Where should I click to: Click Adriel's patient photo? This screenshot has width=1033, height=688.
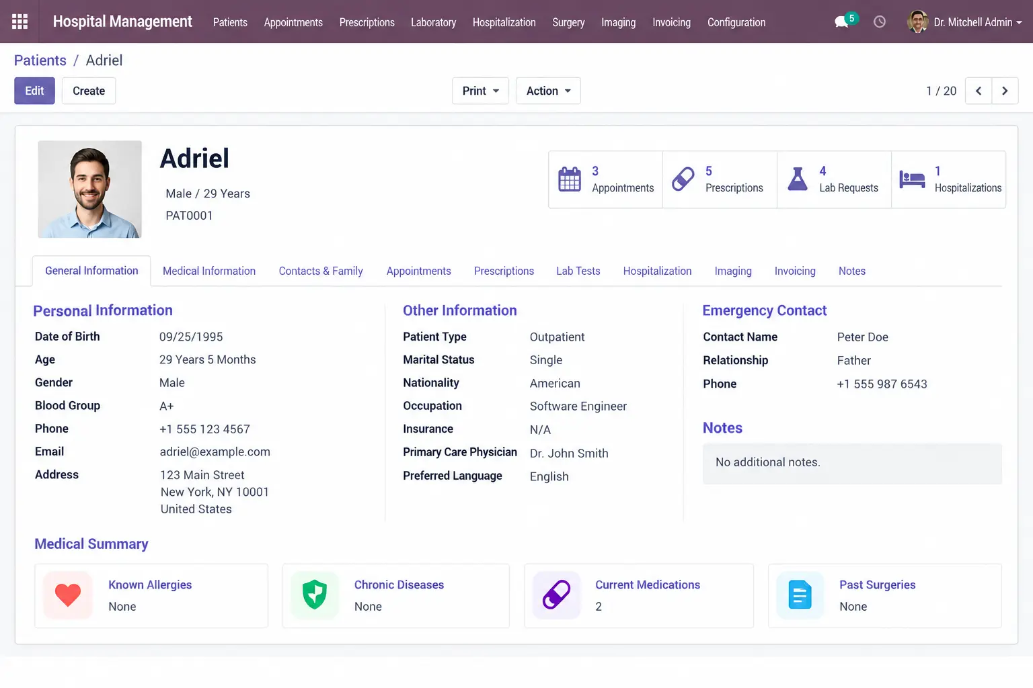pyautogui.click(x=89, y=189)
